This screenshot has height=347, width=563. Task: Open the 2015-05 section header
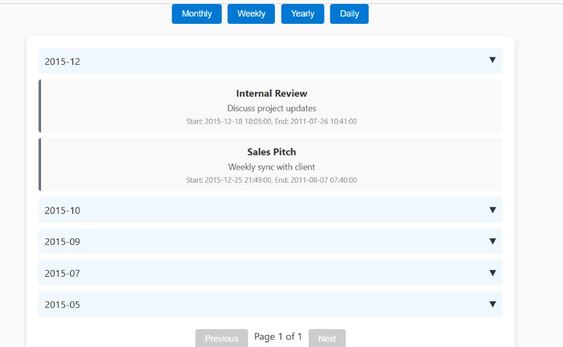(x=270, y=305)
